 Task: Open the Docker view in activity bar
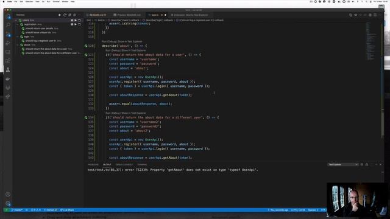[x=8, y=78]
